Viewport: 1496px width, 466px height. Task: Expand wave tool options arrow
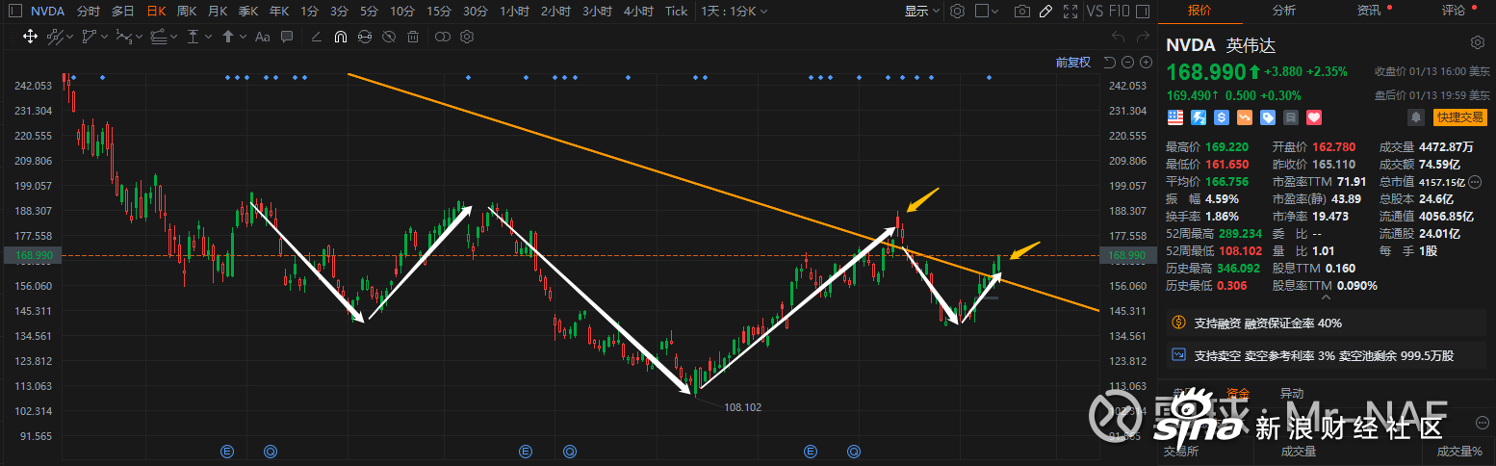[139, 37]
